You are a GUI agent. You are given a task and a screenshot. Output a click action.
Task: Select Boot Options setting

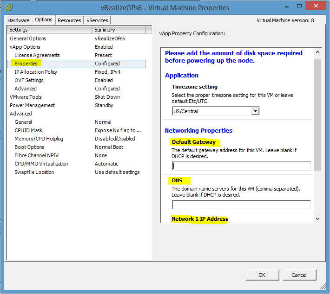tap(76, 147)
